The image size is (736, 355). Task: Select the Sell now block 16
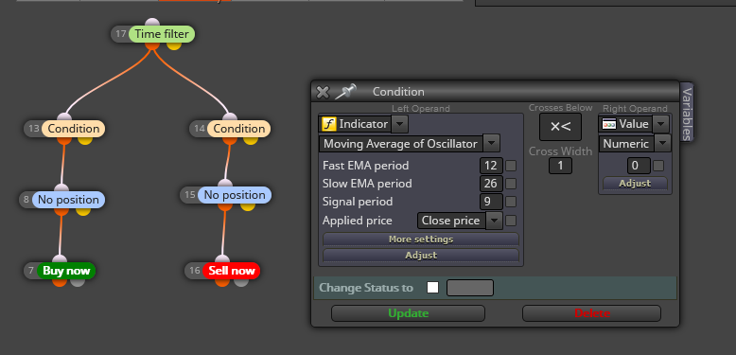click(x=232, y=271)
